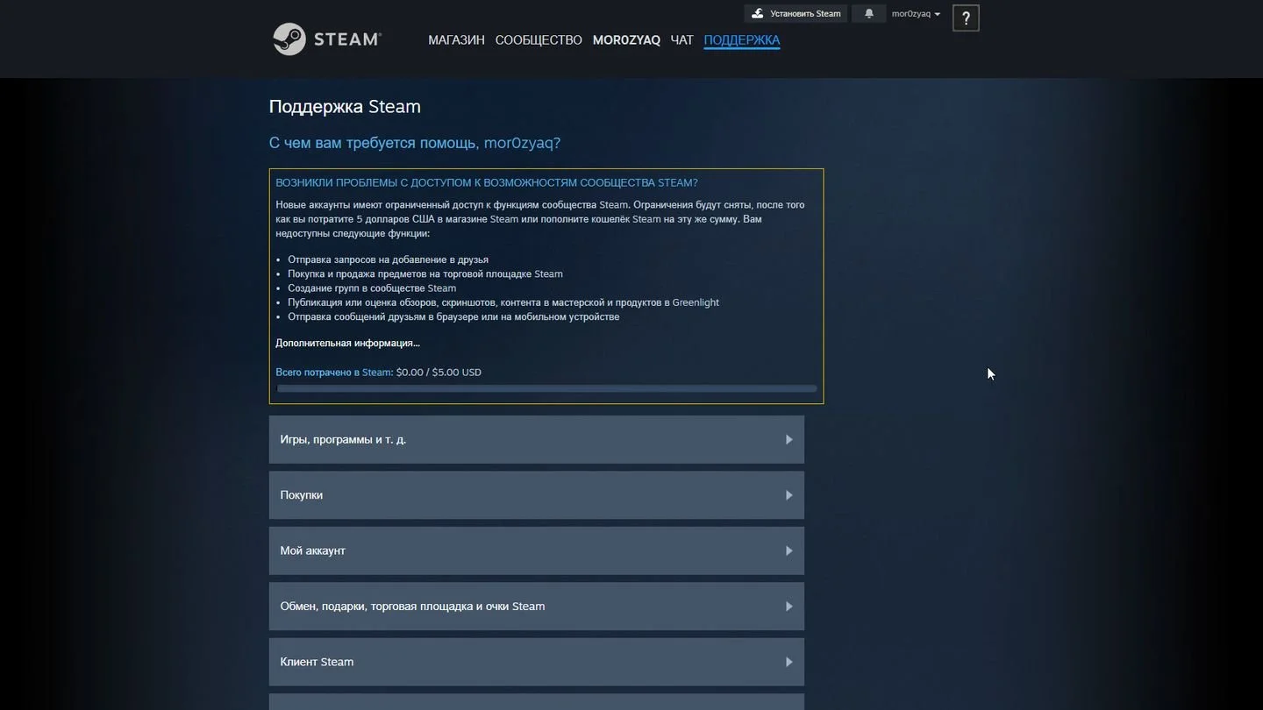Click the ВОЗНИКЛИ ПРОБЛЕМЫ С ДОСТУПОМ heading
The width and height of the screenshot is (1263, 710).
coord(487,182)
